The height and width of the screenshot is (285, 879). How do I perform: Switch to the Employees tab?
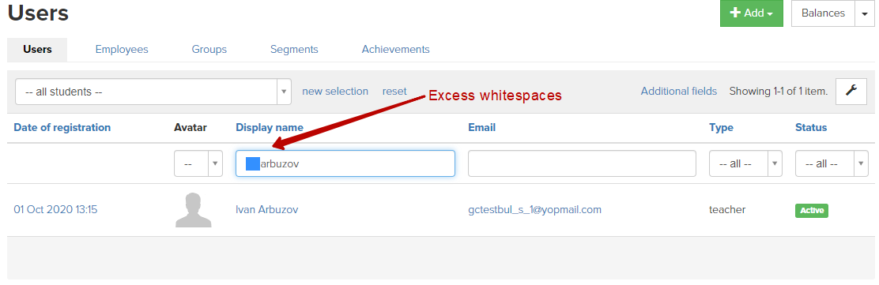pos(122,49)
